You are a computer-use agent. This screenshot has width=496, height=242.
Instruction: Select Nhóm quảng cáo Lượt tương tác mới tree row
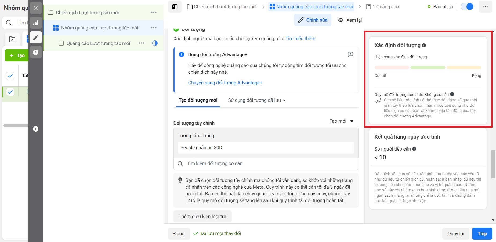click(x=104, y=28)
